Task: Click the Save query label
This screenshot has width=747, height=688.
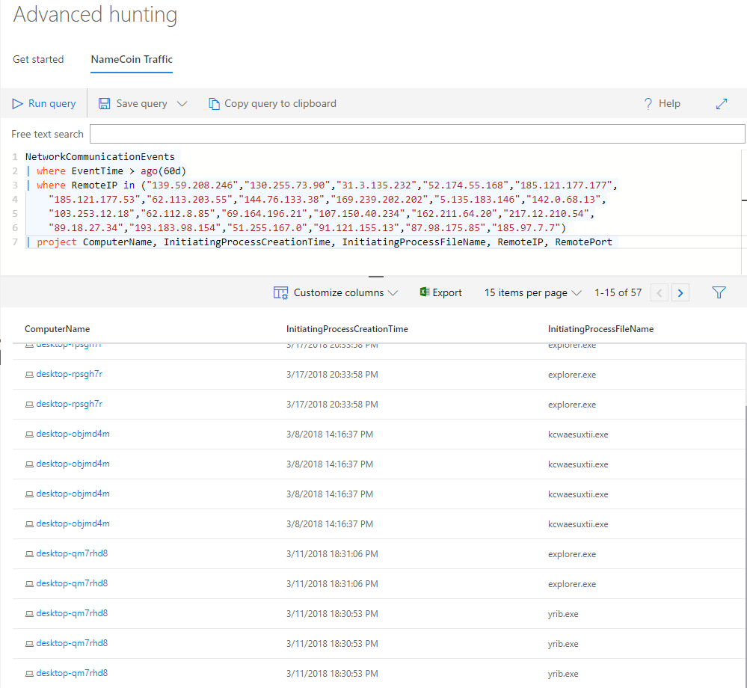Action: 141,103
